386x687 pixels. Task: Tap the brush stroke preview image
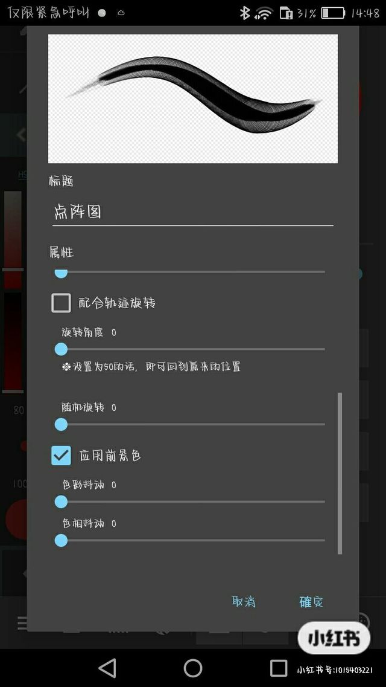coord(193,98)
